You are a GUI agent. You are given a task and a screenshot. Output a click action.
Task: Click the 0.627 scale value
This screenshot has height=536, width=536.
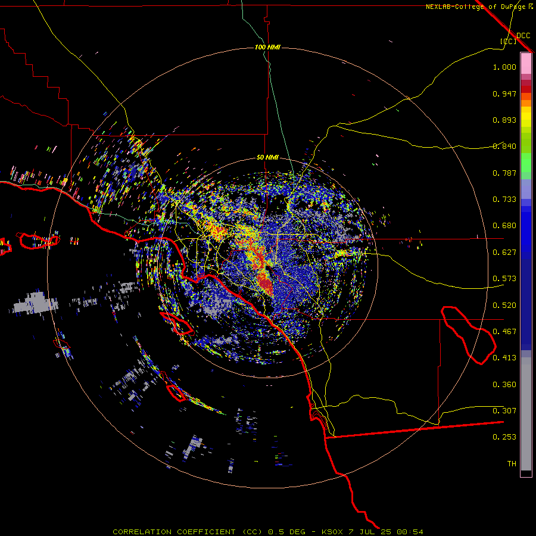pyautogui.click(x=504, y=253)
